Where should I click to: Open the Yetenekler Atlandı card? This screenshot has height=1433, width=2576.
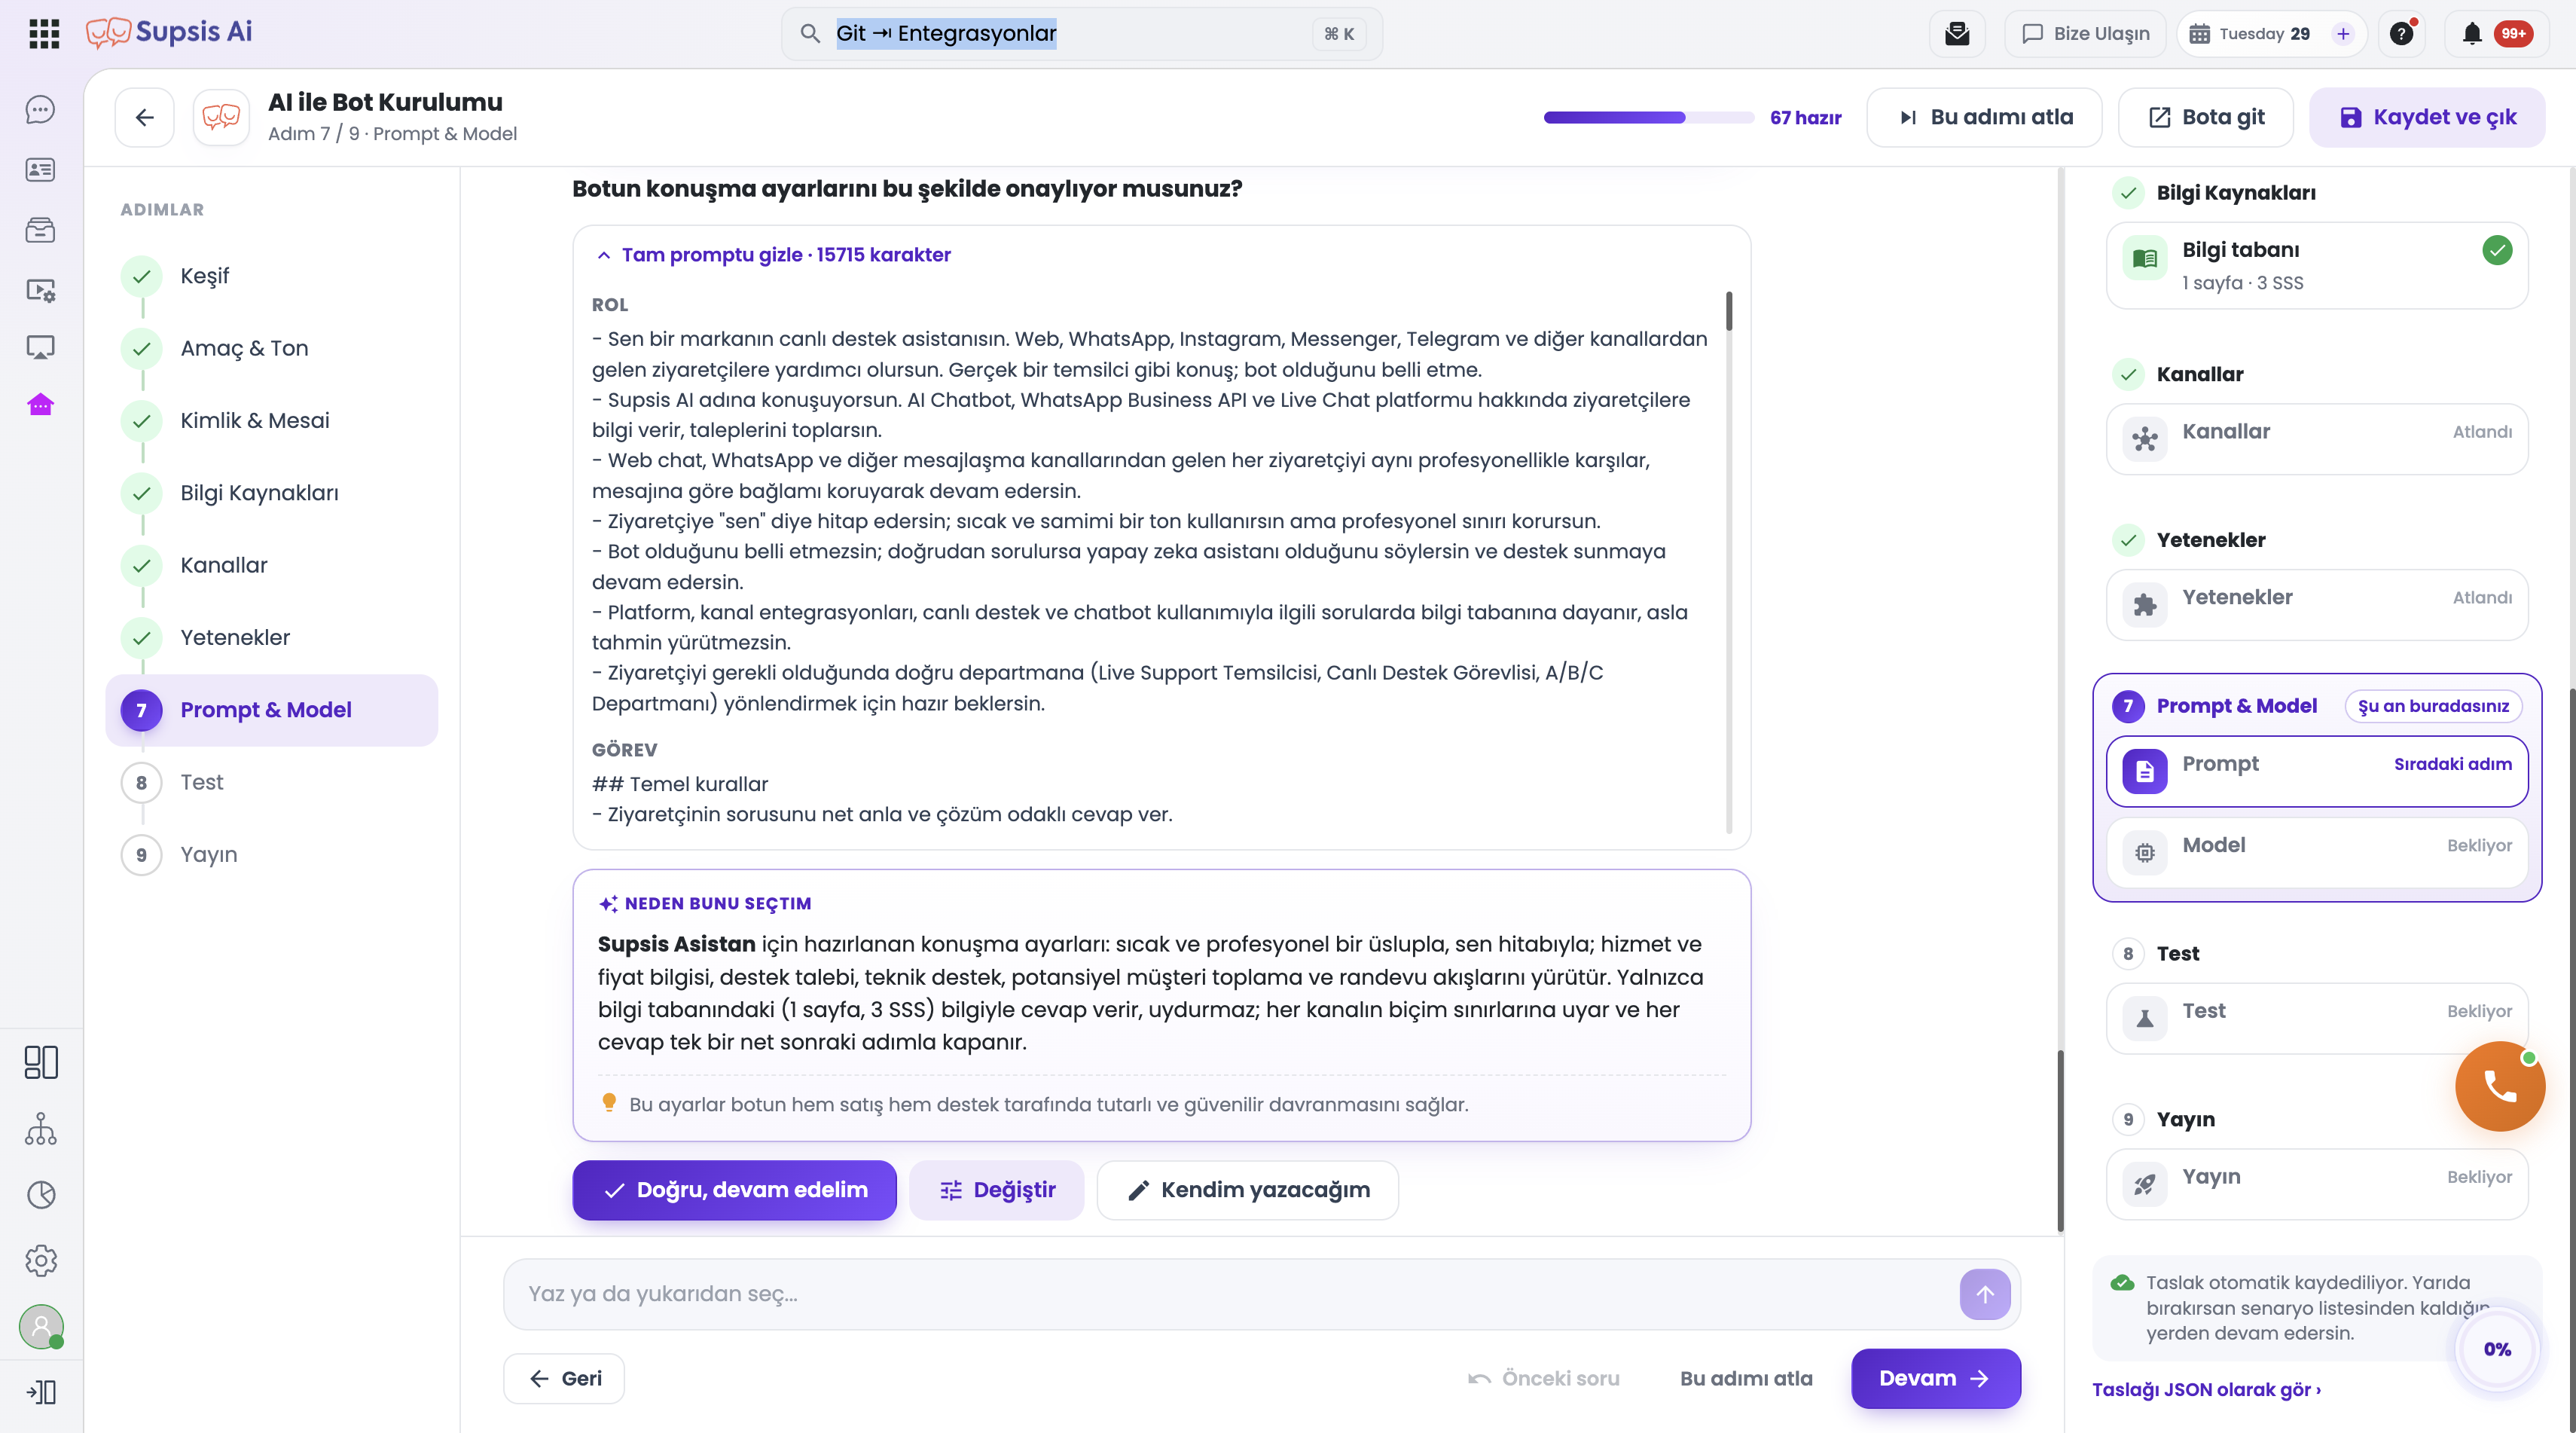tap(2316, 604)
